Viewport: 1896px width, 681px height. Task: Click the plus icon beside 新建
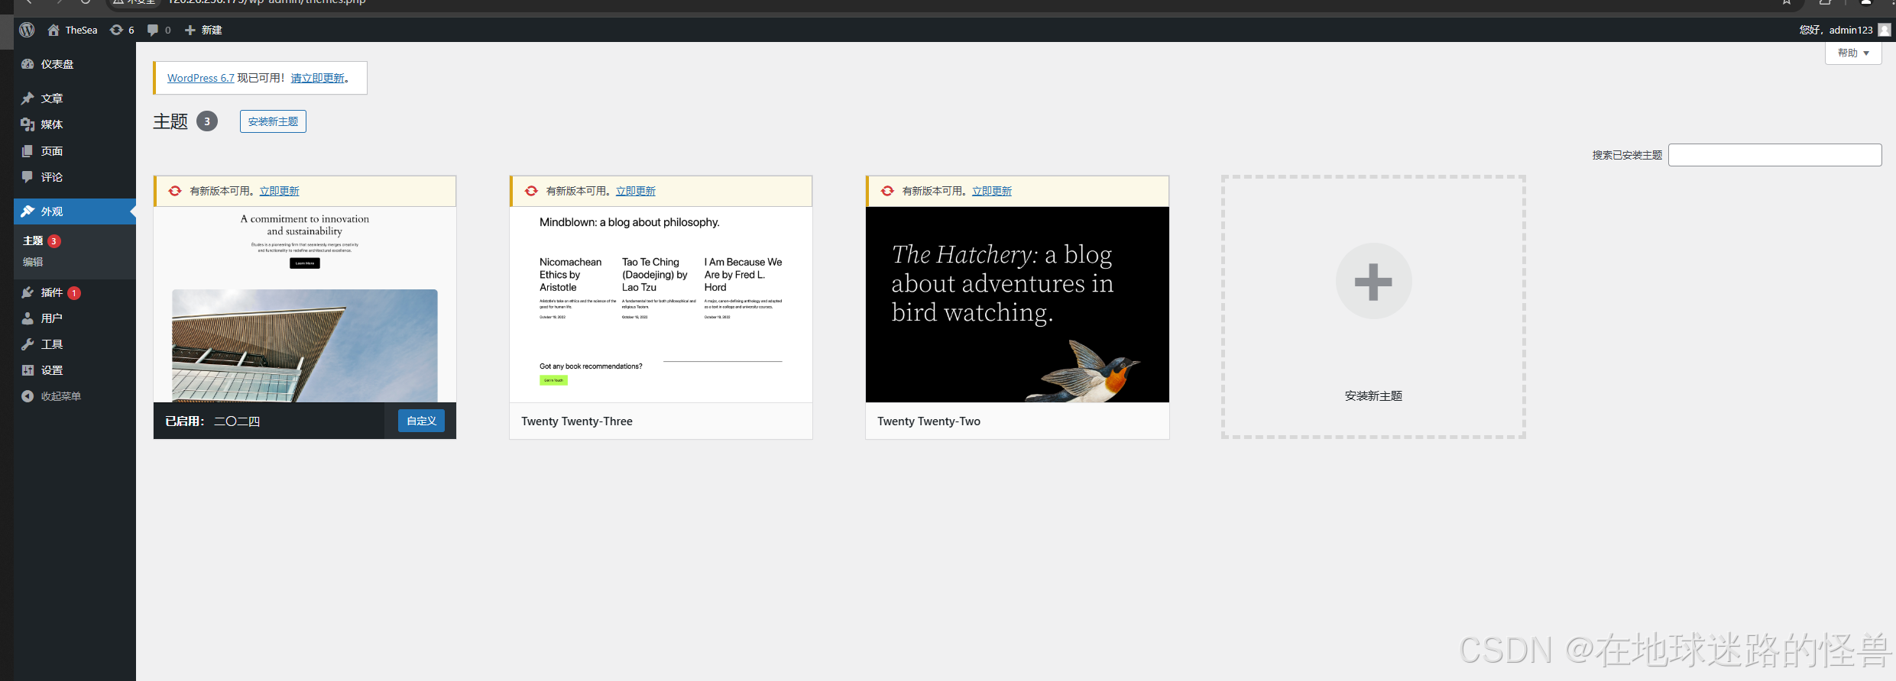190,30
